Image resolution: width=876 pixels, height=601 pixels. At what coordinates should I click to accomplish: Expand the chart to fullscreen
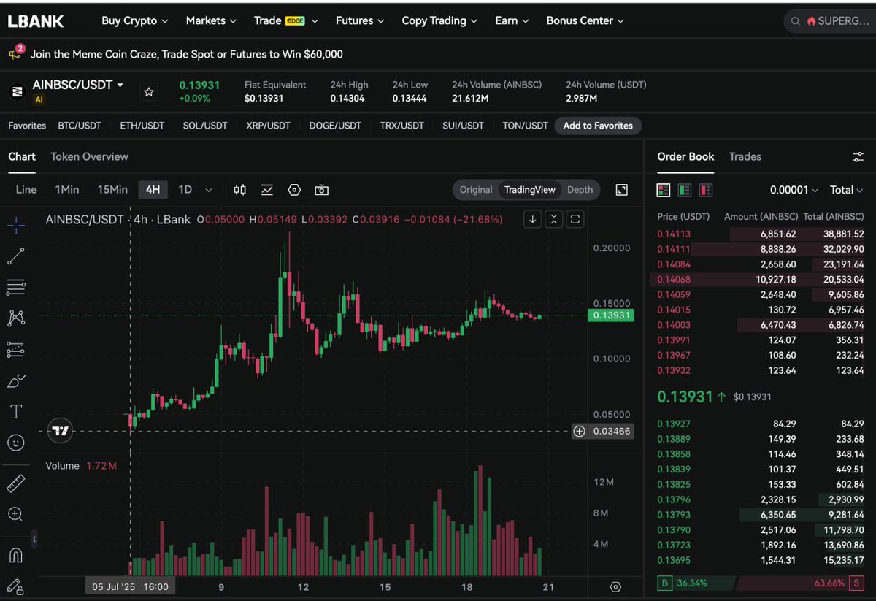click(622, 190)
